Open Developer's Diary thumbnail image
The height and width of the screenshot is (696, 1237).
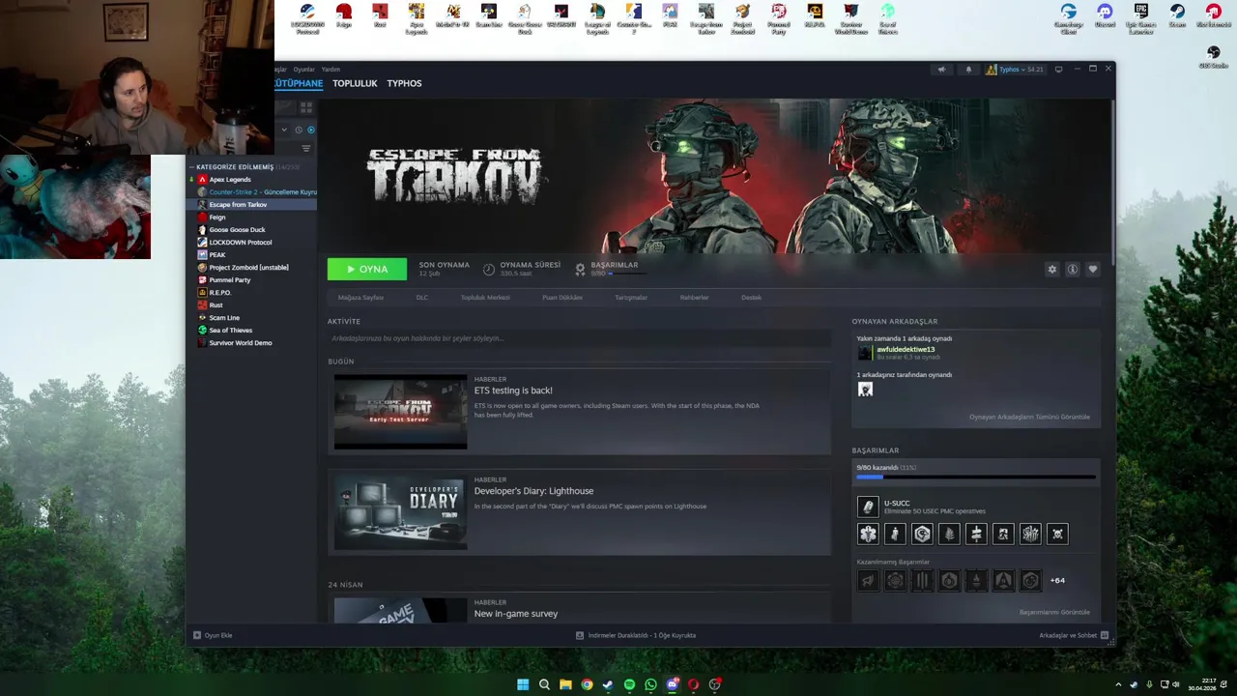point(400,512)
